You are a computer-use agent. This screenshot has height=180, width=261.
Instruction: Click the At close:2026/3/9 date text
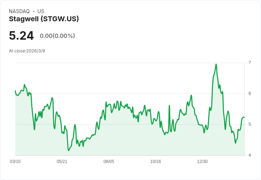[27, 51]
